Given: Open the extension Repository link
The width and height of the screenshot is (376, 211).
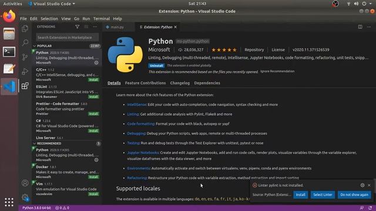Looking at the screenshot, I should [254, 50].
